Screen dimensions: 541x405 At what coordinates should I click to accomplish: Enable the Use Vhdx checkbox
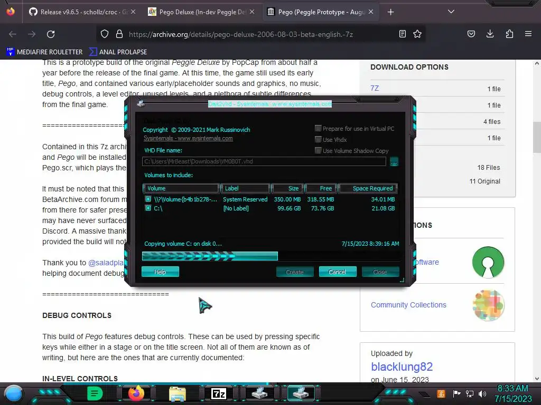tap(318, 139)
